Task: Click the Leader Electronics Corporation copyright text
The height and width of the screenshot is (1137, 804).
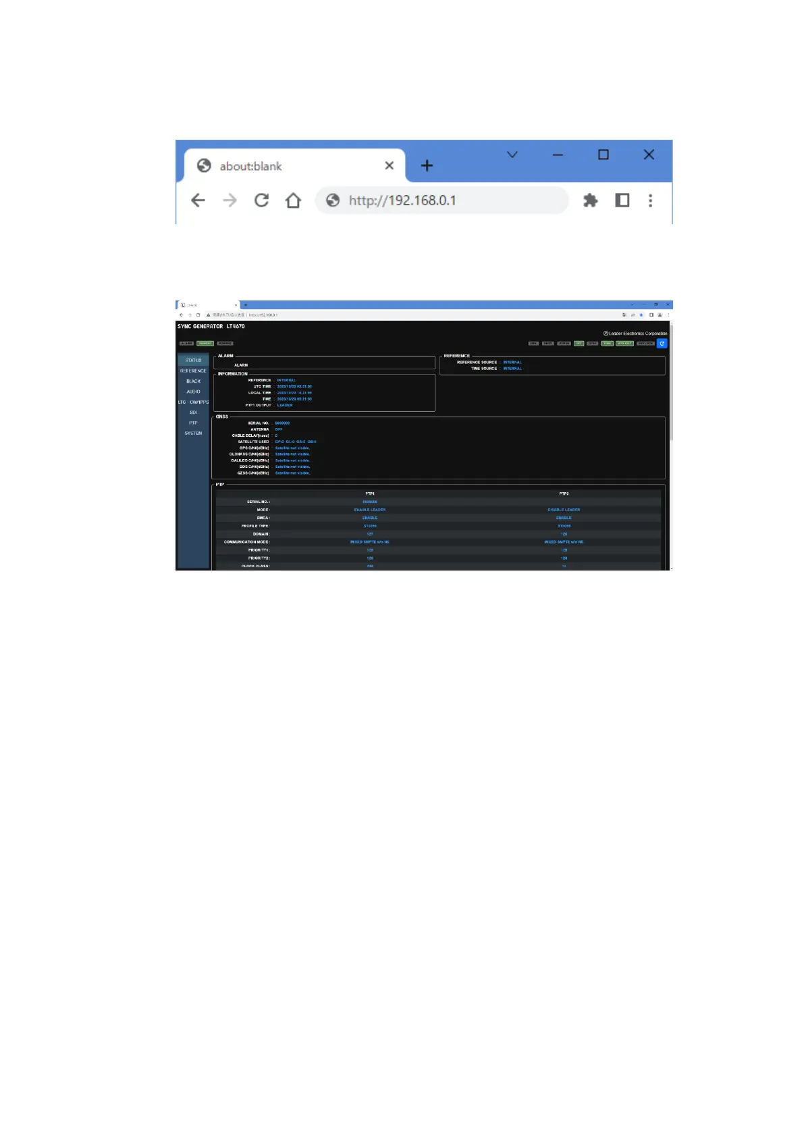Action: coord(635,334)
